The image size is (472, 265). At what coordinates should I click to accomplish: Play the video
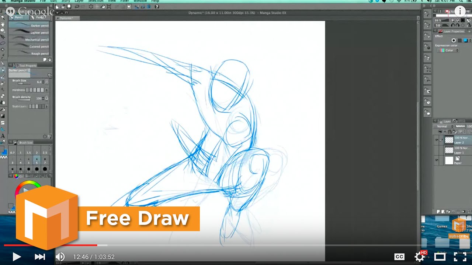click(17, 257)
